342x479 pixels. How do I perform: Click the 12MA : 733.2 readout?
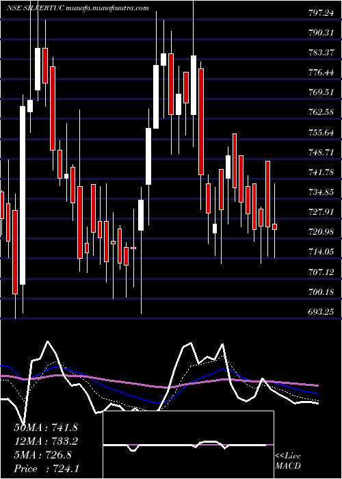(46, 441)
